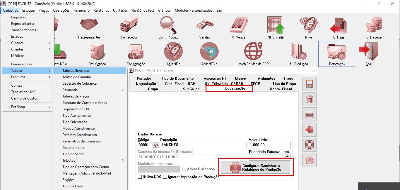Check Ignorar impressão de Produção

[165, 177]
